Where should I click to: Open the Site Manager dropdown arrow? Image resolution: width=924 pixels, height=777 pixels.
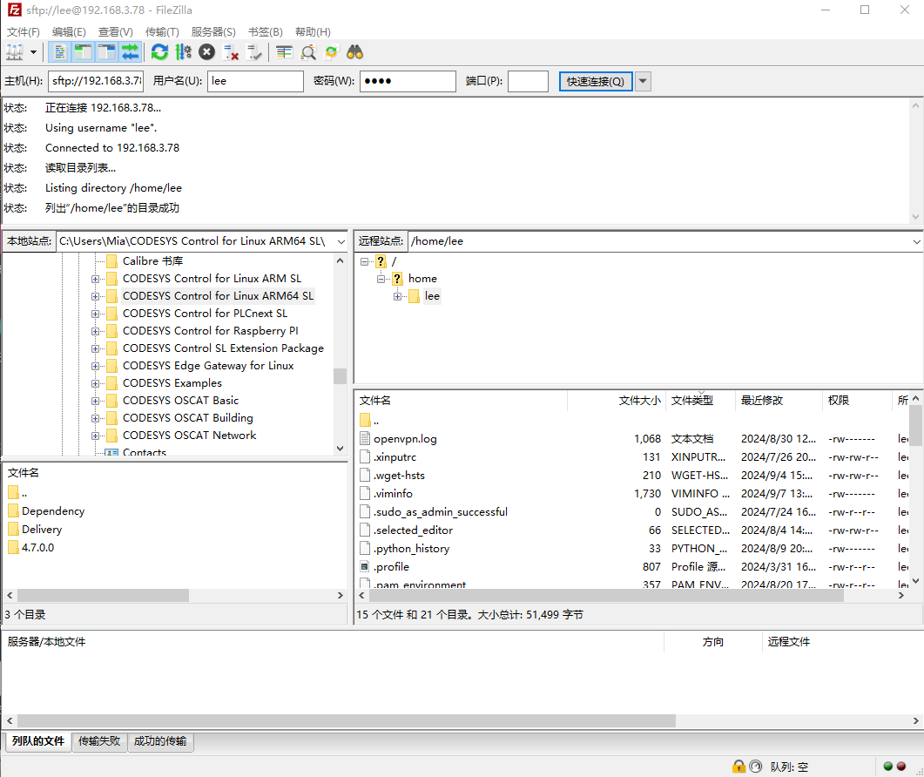click(34, 52)
